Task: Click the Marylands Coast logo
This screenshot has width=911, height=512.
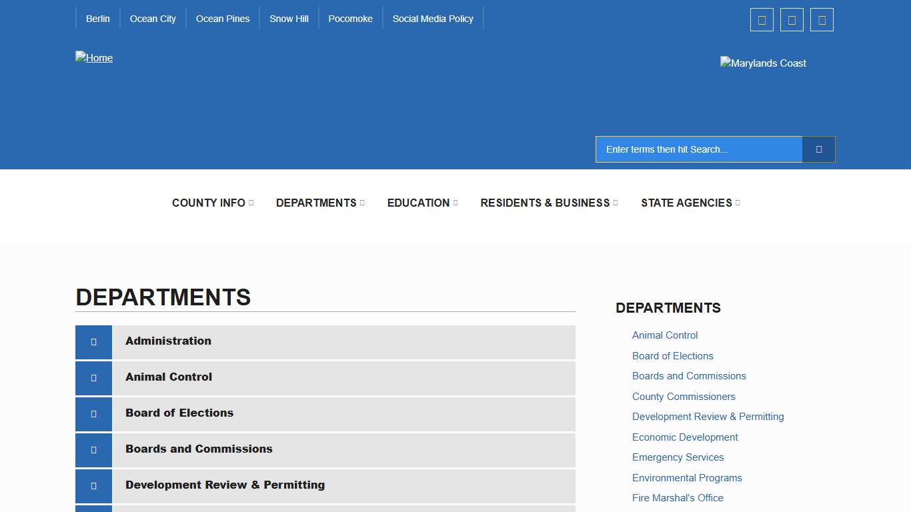Action: (763, 63)
